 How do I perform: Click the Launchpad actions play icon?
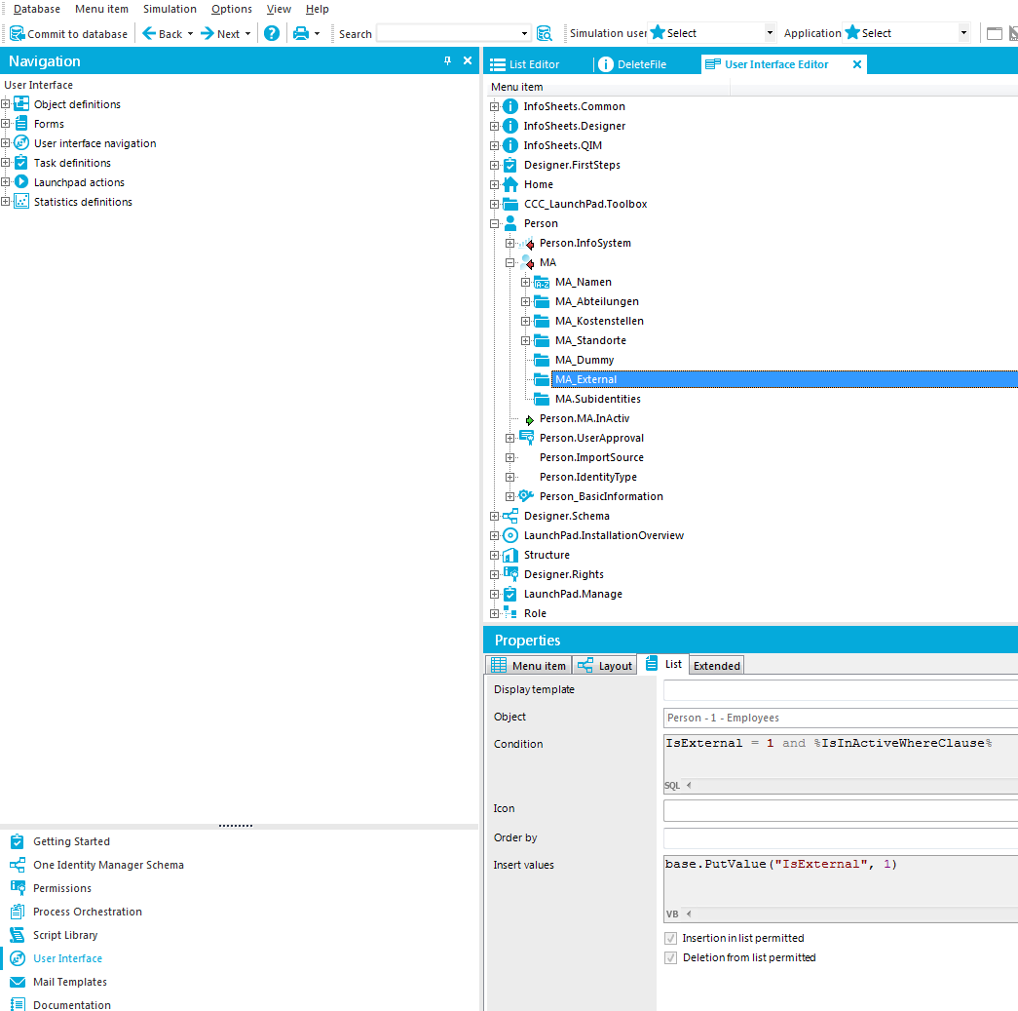point(21,182)
